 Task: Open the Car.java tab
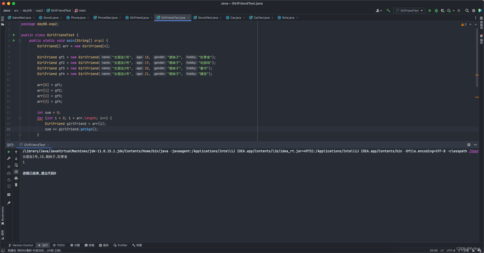235,18
